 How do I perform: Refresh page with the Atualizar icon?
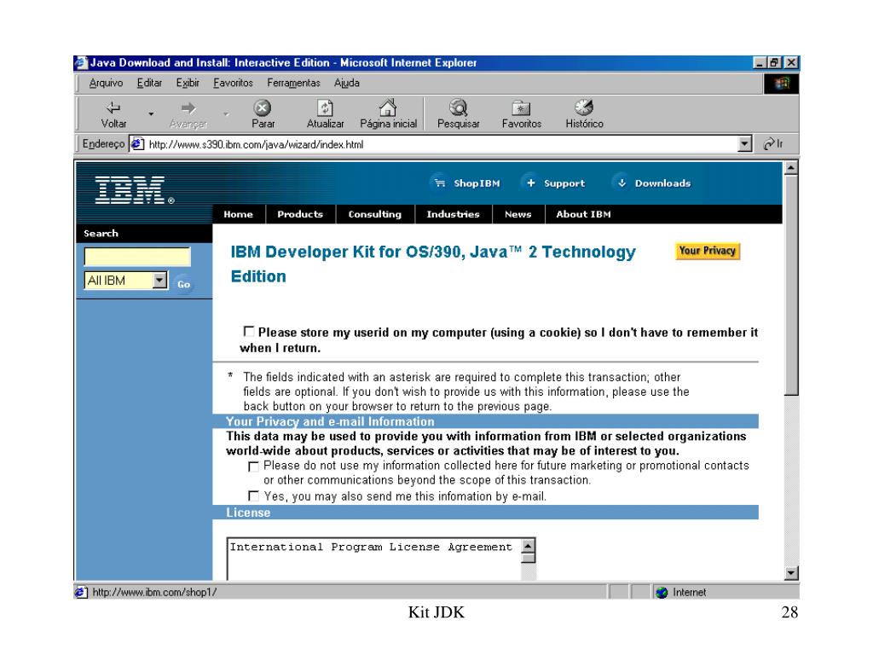pos(325,107)
